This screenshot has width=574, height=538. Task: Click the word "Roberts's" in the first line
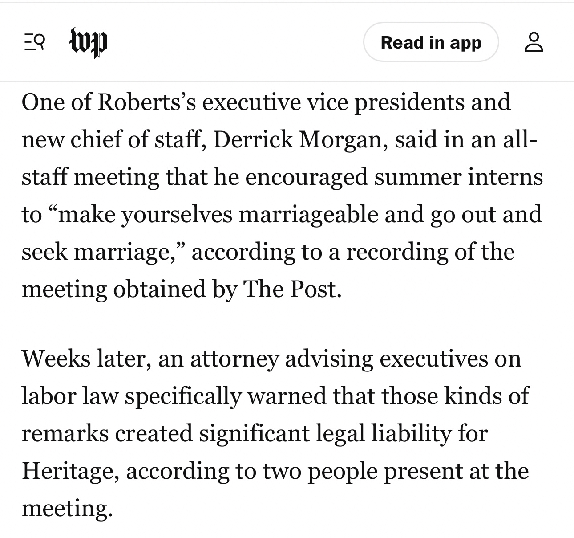pos(146,102)
